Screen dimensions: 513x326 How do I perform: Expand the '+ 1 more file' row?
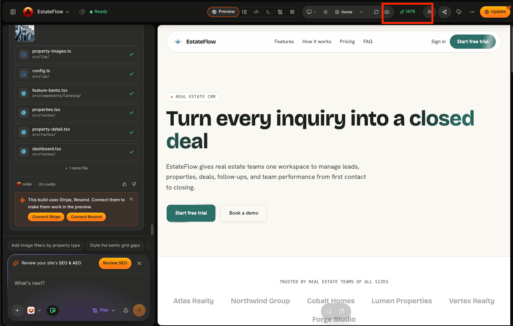[76, 168]
